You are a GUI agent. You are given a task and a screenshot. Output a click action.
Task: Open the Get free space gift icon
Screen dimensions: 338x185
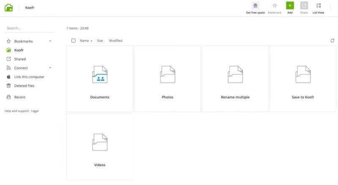255,5
